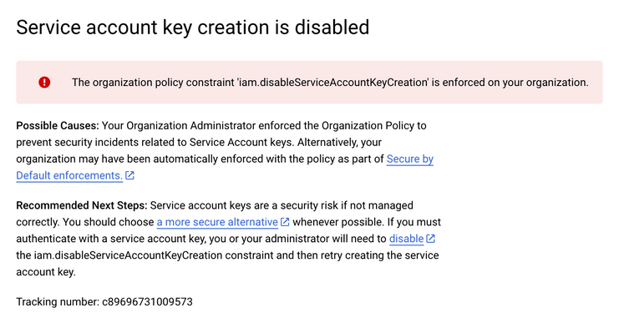The image size is (619, 333).
Task: Open 'a more secure alternative' link
Action: point(217,222)
